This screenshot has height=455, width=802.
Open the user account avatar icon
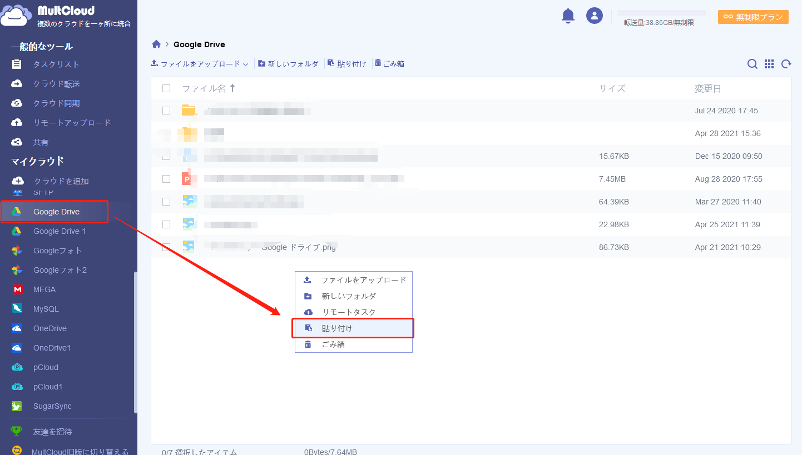595,16
